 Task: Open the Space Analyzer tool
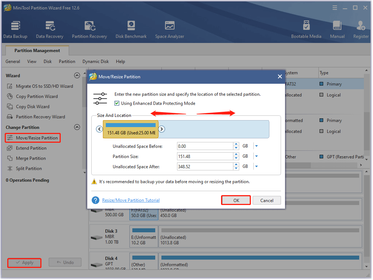(170, 30)
